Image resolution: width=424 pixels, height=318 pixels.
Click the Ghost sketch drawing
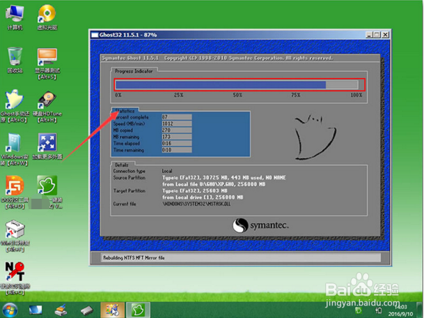[x=315, y=137]
